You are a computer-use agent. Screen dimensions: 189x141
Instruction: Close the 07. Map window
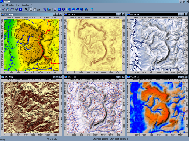[123, 77]
